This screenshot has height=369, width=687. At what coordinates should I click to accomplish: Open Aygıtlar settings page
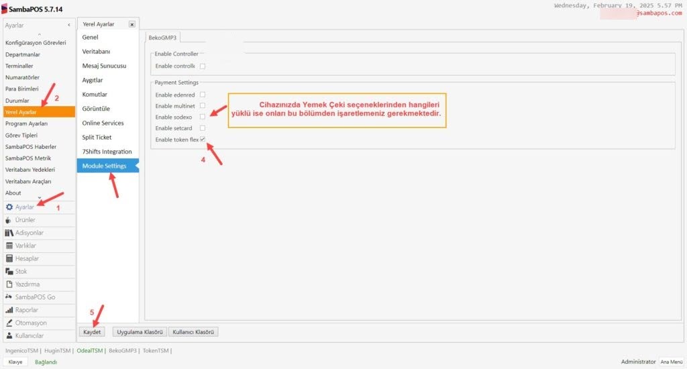pyautogui.click(x=108, y=81)
